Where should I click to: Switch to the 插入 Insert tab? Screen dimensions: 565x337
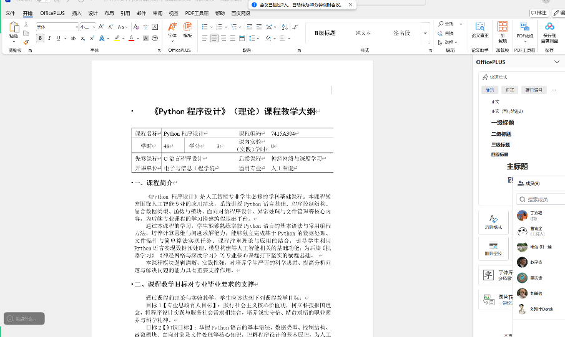pyautogui.click(x=77, y=13)
